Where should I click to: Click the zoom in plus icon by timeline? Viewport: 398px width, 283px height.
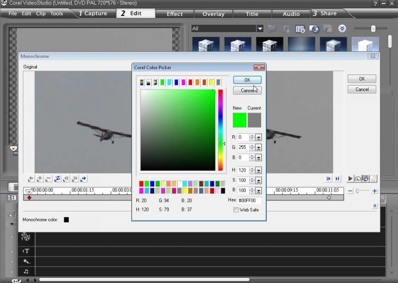[x=375, y=191]
